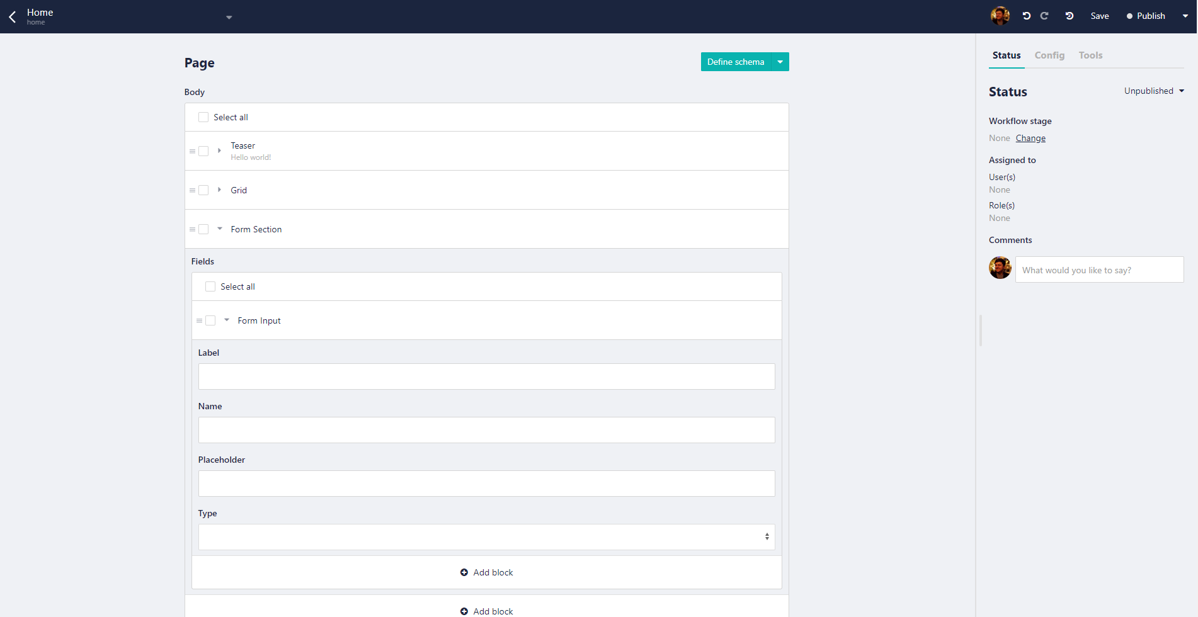Click inside the Placeholder input field
The image size is (1198, 617).
coord(486,484)
